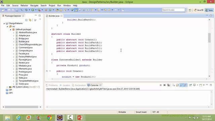Collapse the DesignPatterns project node
The image size is (215, 121).
click(4, 24)
